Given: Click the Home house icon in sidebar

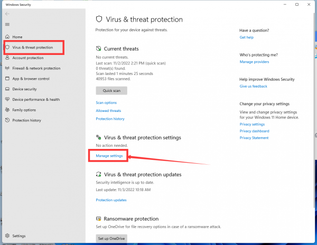Looking at the screenshot, I should (x=7, y=37).
